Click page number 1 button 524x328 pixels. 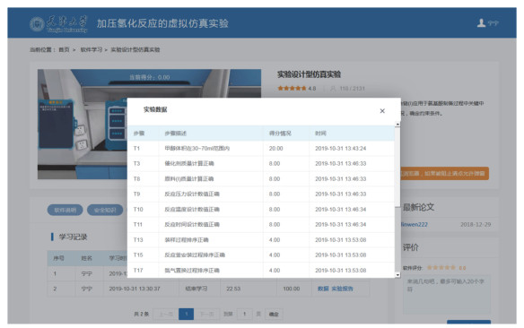tap(186, 314)
